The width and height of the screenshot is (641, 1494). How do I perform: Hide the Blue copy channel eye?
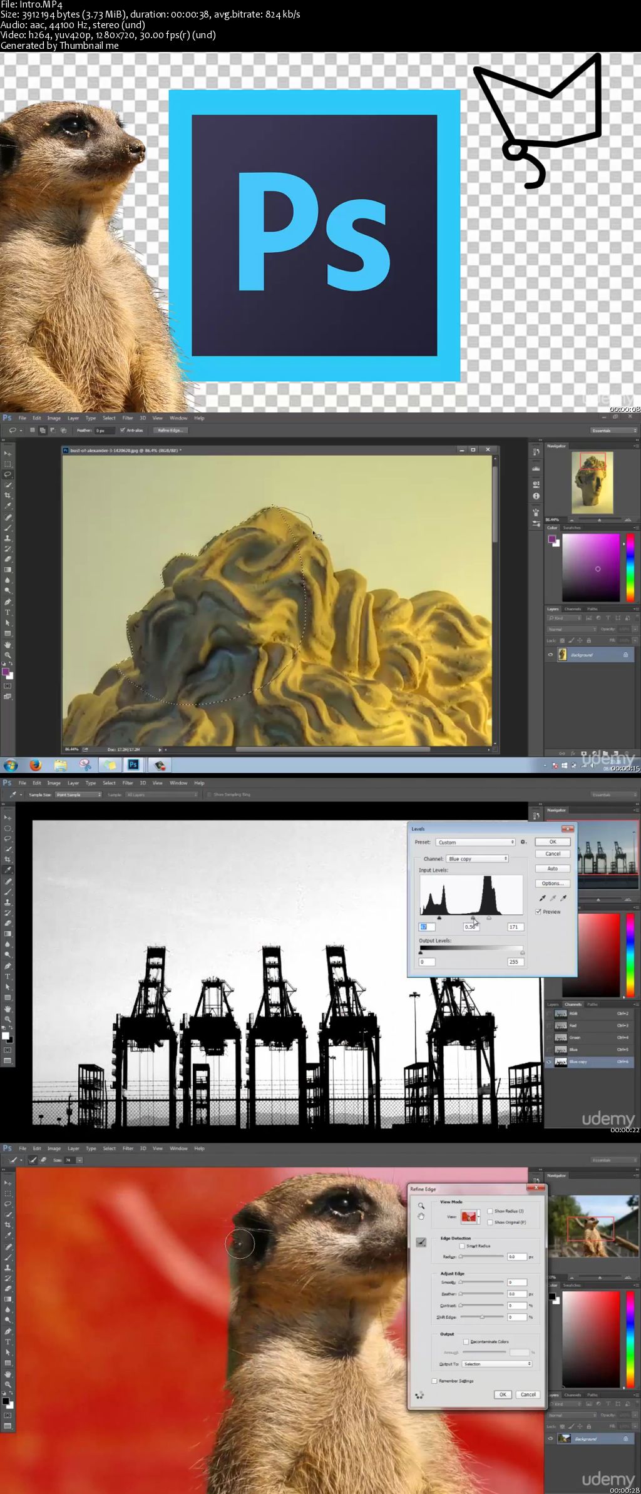549,1062
